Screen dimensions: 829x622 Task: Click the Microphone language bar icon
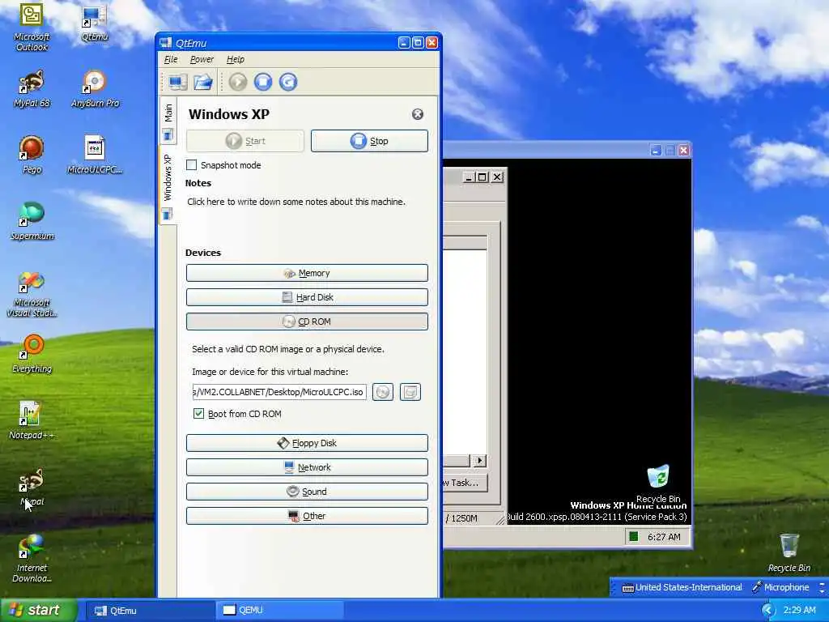coord(781,587)
